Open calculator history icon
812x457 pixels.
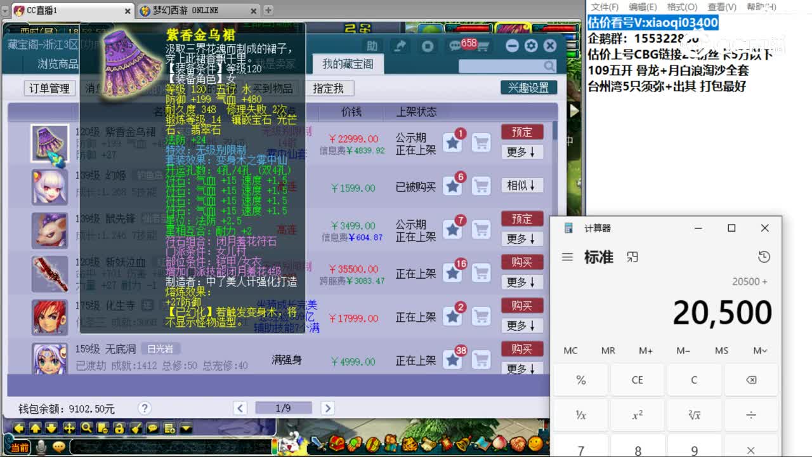coord(764,257)
